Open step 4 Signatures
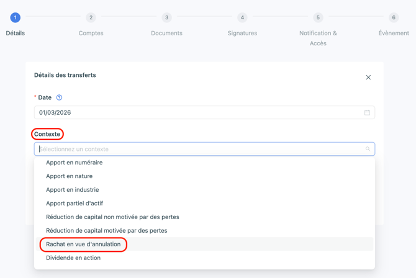 [242, 18]
